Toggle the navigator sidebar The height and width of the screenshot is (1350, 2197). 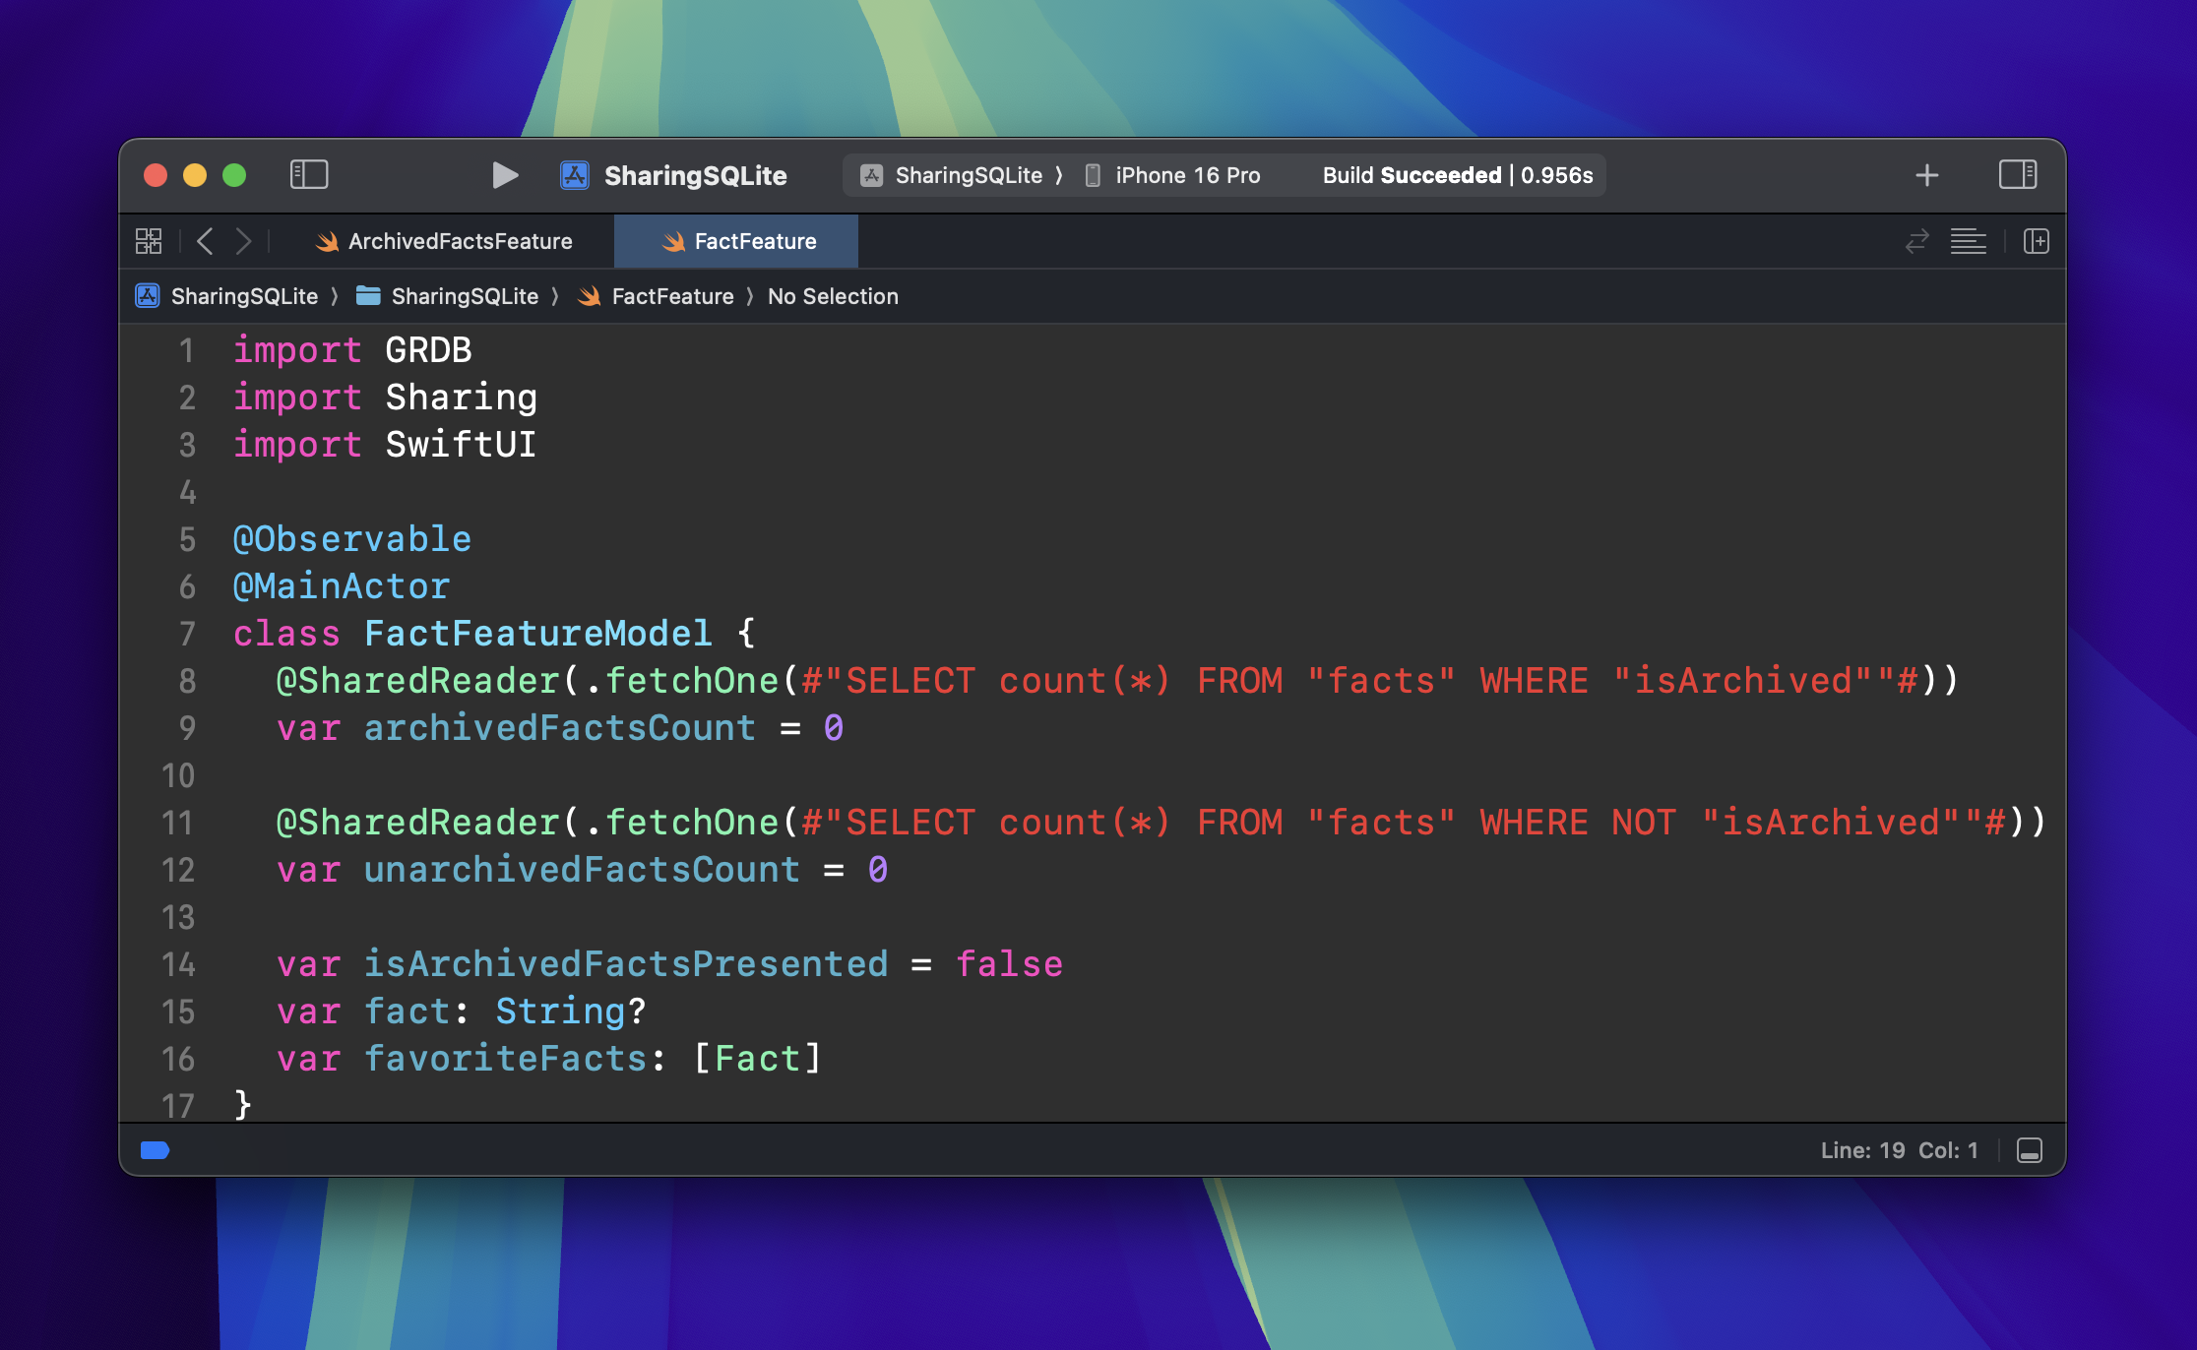coord(309,175)
